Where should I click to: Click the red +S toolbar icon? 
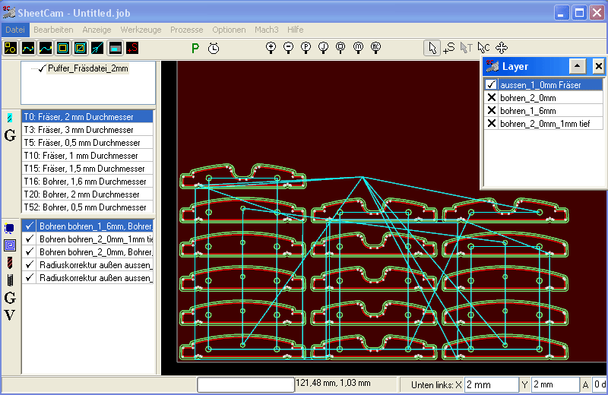(132, 48)
